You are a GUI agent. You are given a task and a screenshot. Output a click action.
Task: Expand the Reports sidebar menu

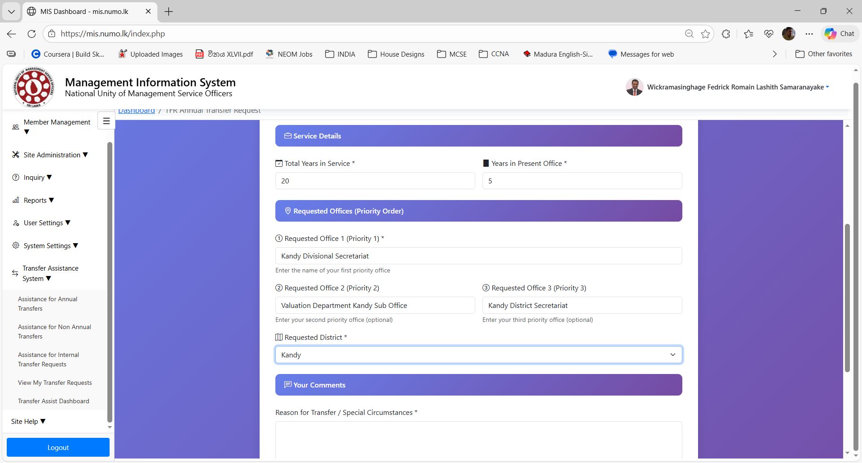pyautogui.click(x=38, y=200)
